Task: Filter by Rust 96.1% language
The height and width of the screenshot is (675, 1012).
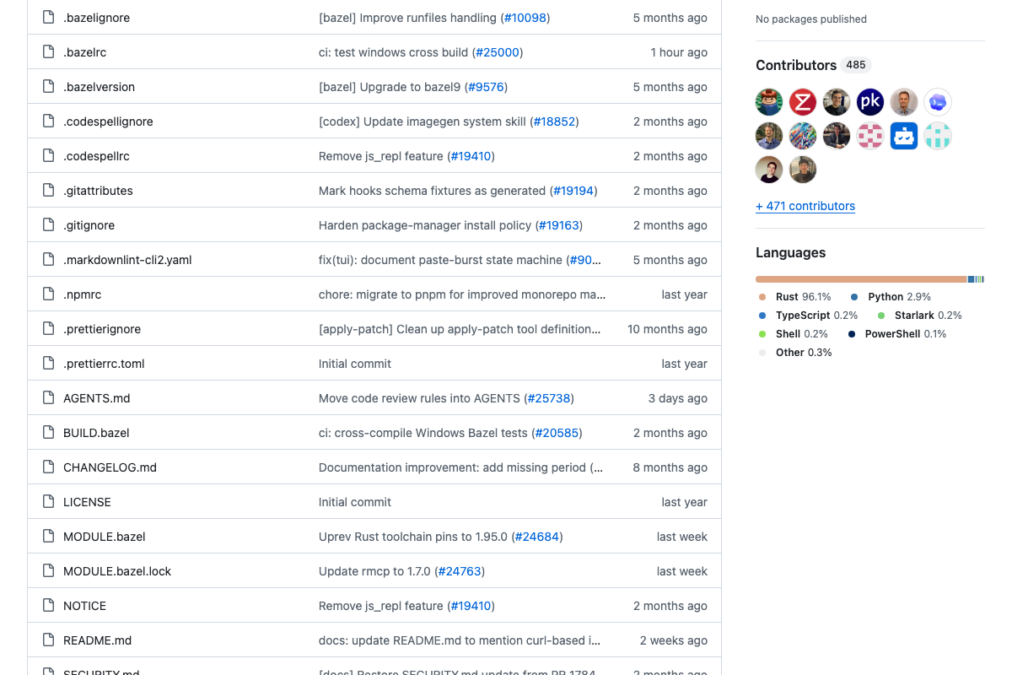Action: [x=794, y=297]
